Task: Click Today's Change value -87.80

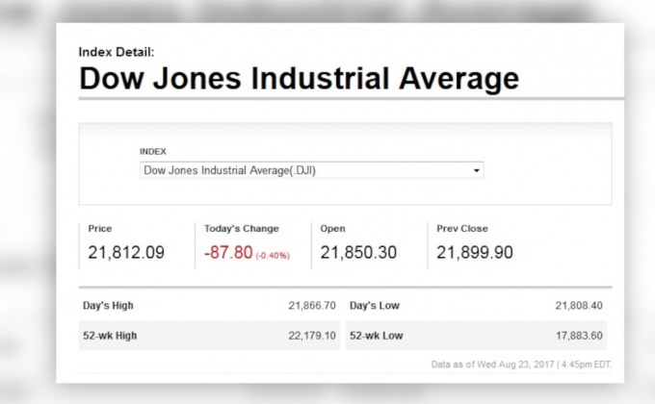Action: pyautogui.click(x=227, y=253)
